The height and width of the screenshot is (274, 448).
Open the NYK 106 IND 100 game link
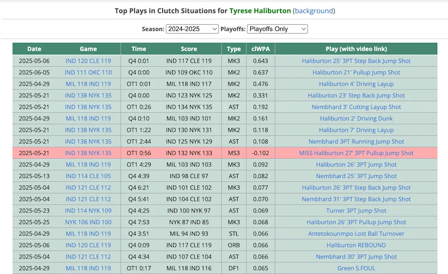point(88,222)
